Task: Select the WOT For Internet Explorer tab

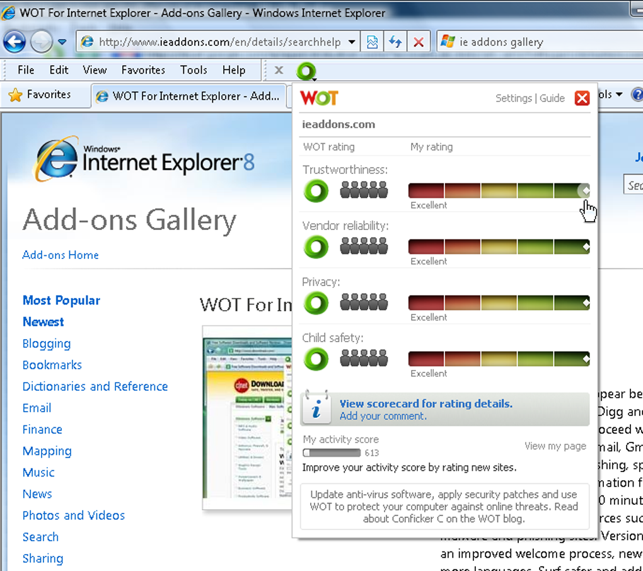Action: click(x=188, y=96)
